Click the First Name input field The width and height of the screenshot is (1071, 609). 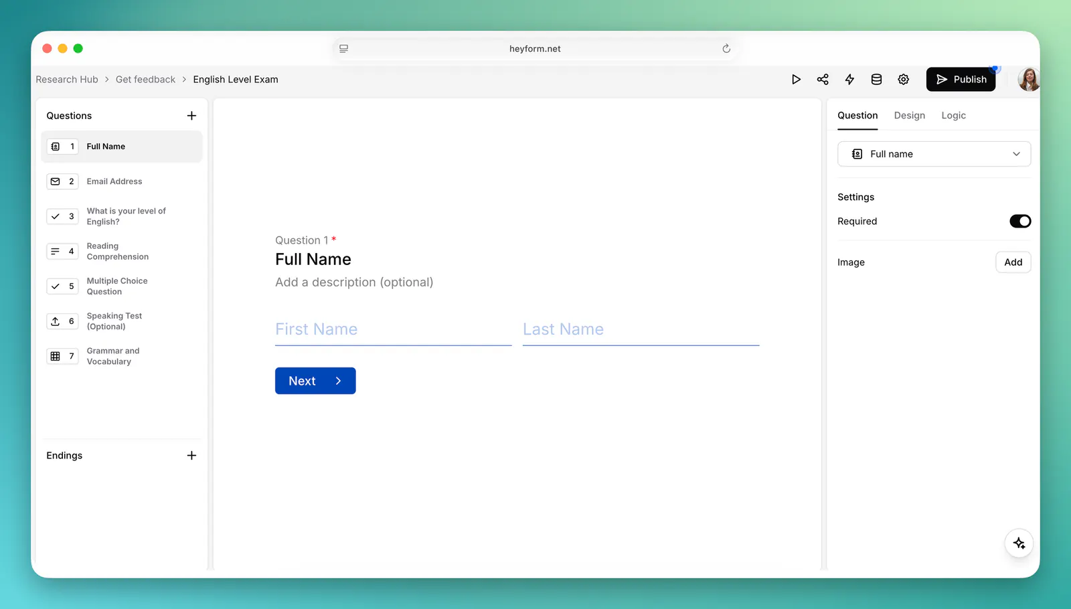[393, 329]
